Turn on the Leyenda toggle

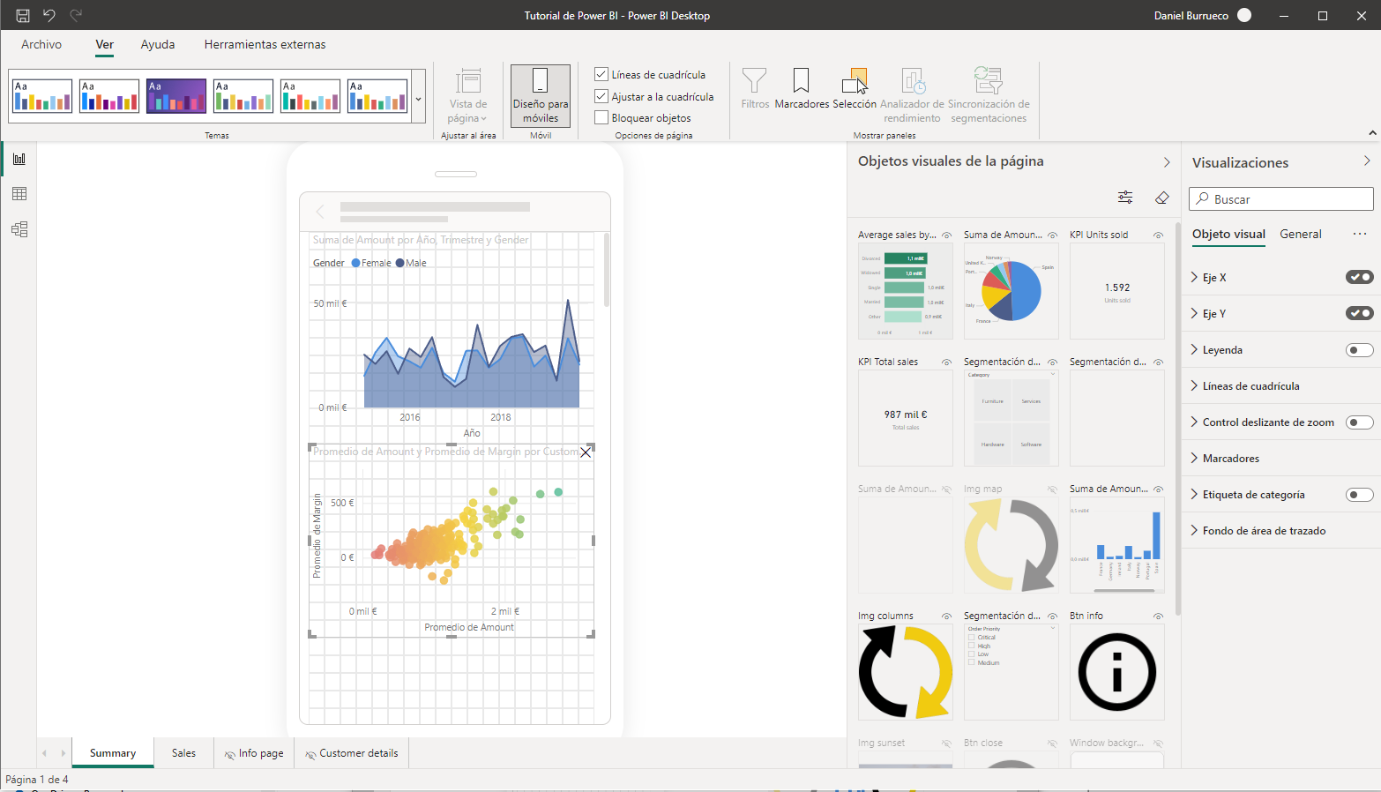point(1359,350)
